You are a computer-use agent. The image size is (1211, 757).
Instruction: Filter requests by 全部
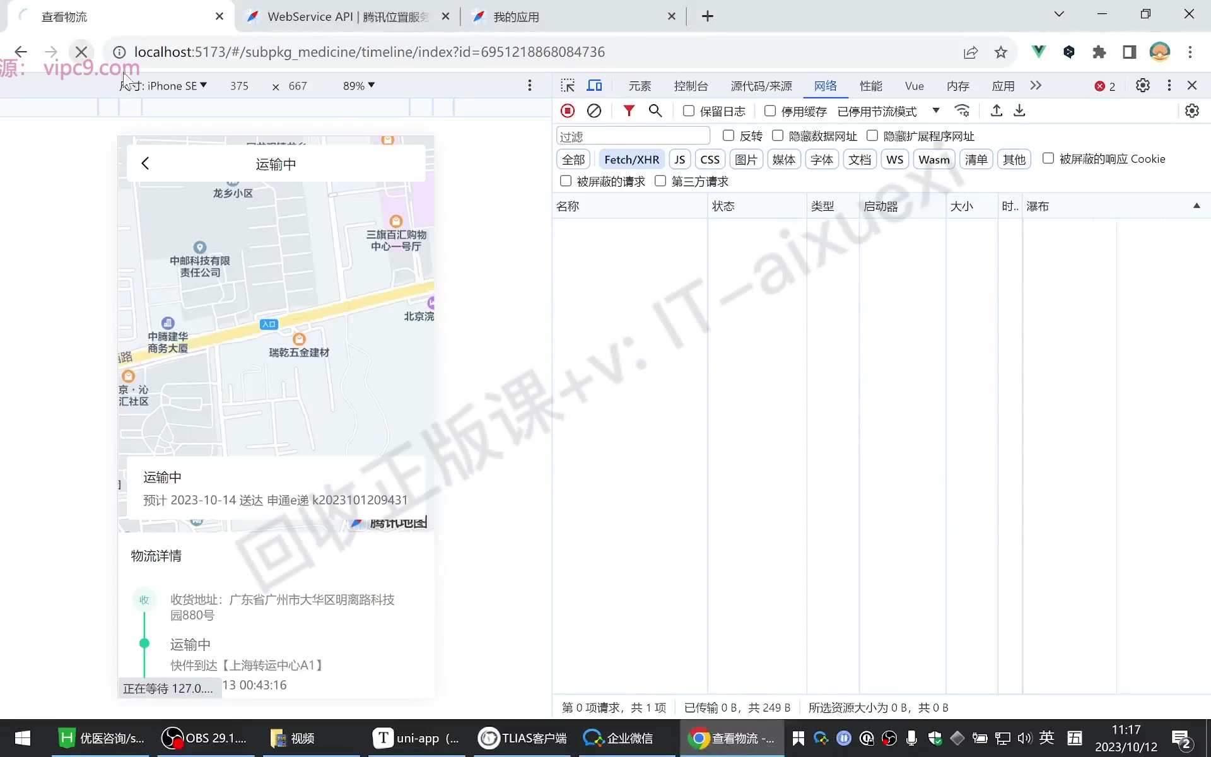click(x=573, y=160)
